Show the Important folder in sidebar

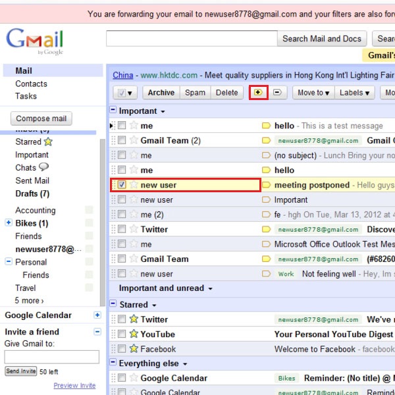tap(32, 155)
